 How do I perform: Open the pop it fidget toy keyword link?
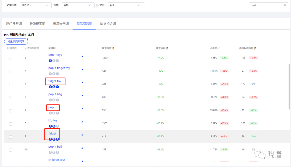coord(59,68)
